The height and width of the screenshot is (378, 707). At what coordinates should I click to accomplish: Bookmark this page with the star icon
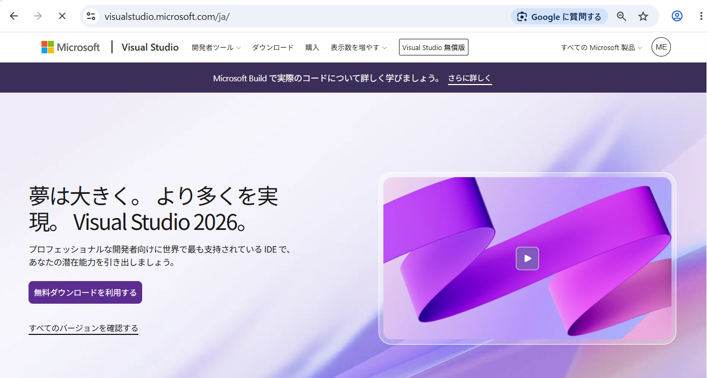pyautogui.click(x=643, y=17)
